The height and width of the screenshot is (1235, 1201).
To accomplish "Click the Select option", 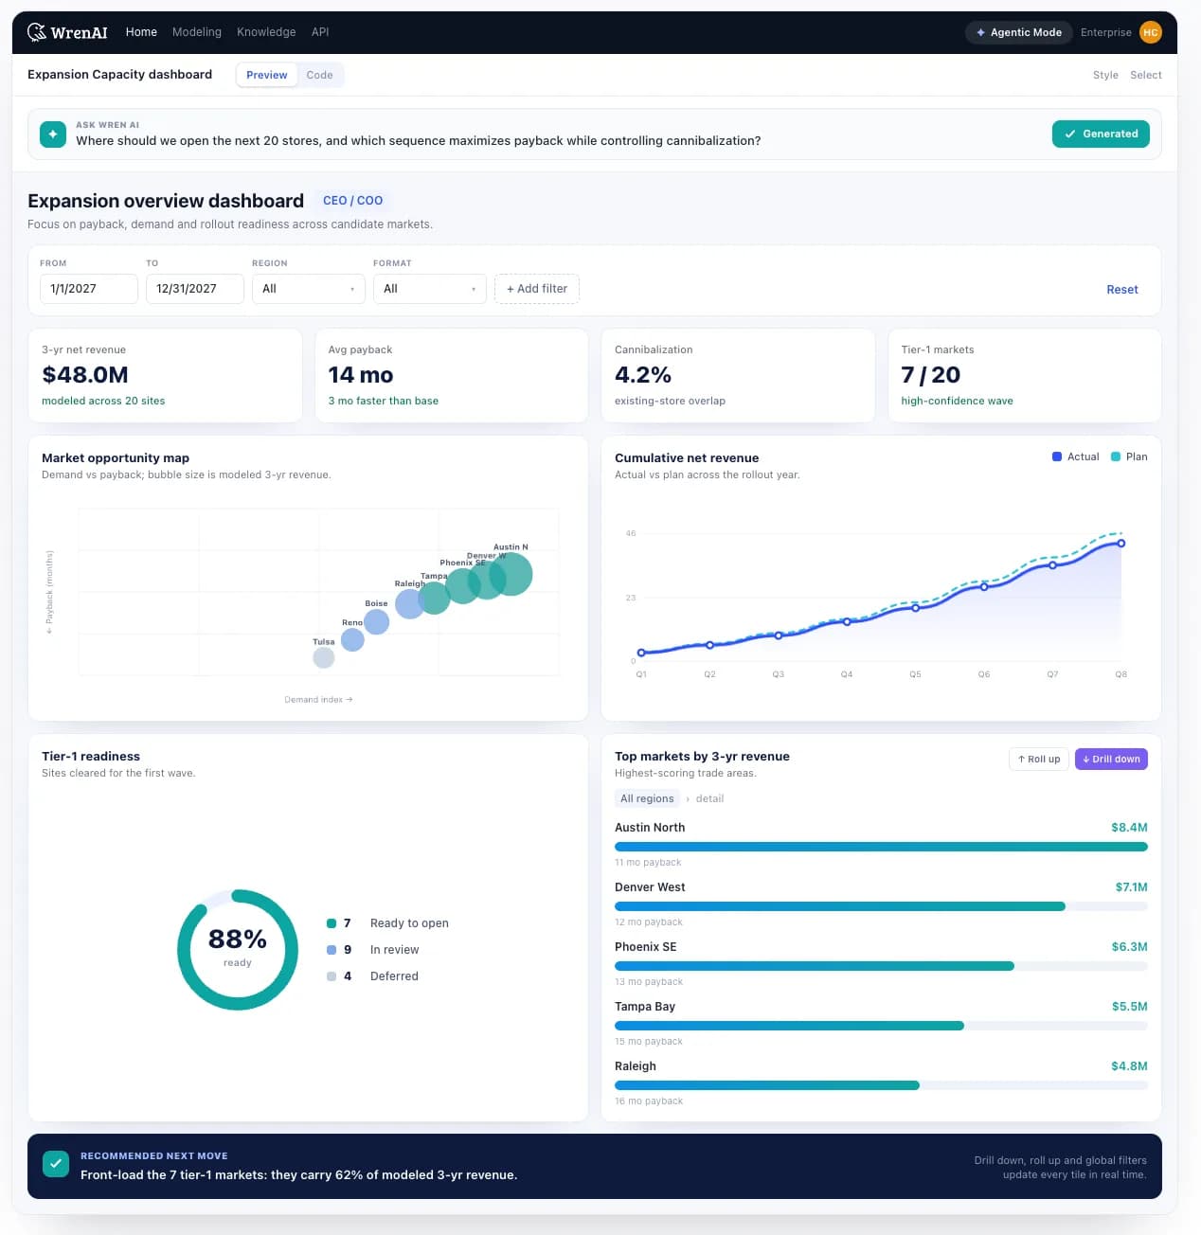I will (1146, 75).
